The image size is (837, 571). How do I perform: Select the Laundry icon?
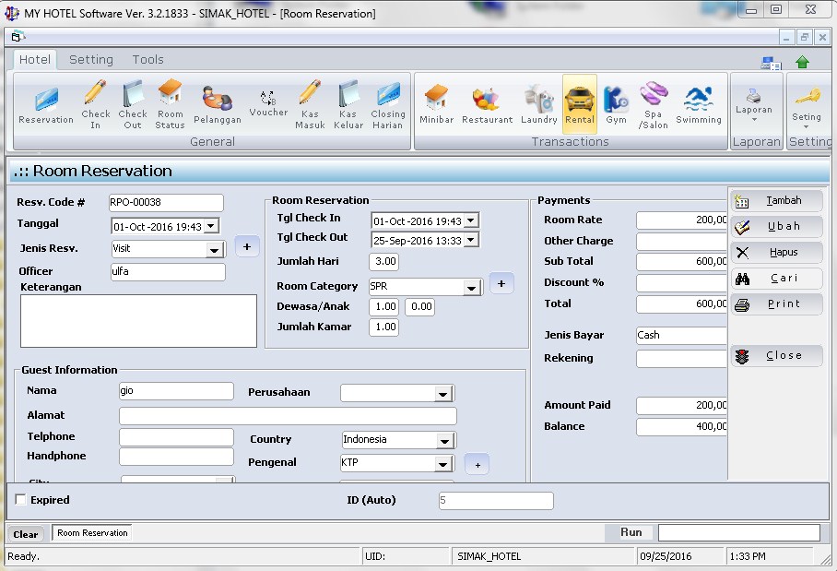click(539, 101)
